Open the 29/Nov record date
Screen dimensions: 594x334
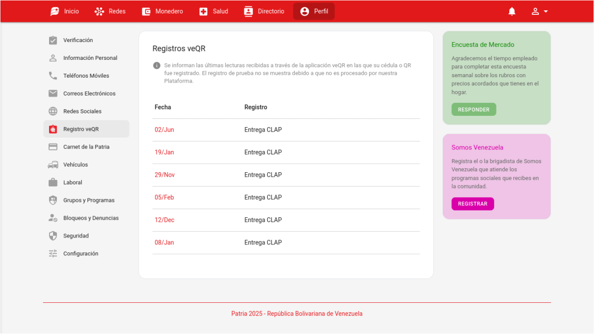point(164,175)
